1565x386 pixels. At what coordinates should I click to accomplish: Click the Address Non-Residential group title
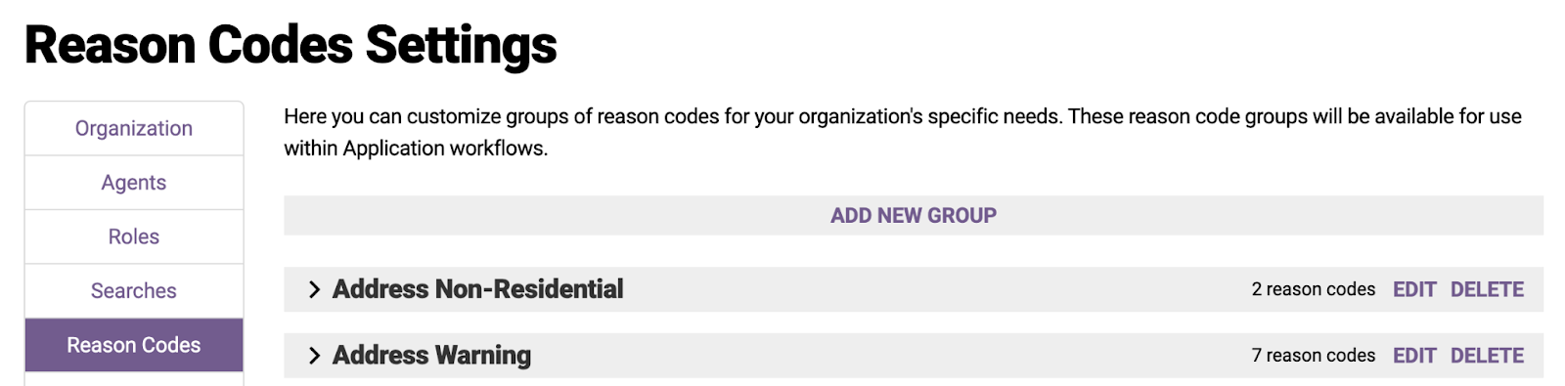click(477, 289)
